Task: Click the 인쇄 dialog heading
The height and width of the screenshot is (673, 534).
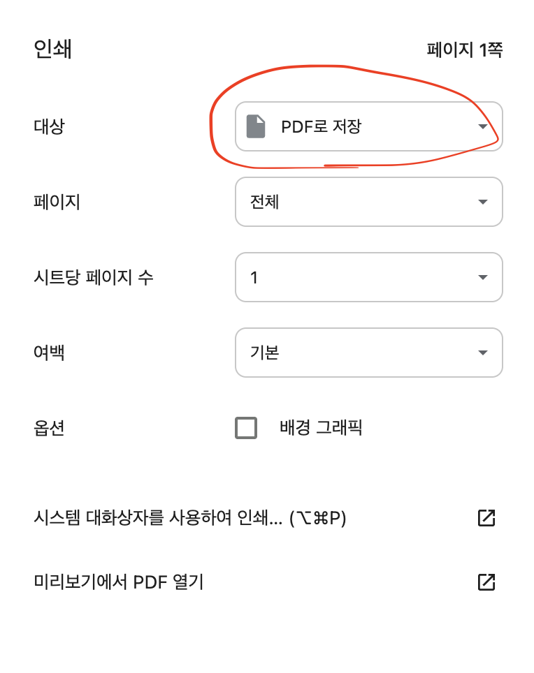Action: (x=53, y=50)
